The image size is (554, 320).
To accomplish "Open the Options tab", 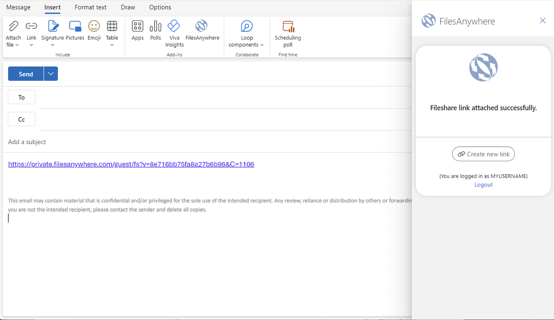I will point(160,7).
